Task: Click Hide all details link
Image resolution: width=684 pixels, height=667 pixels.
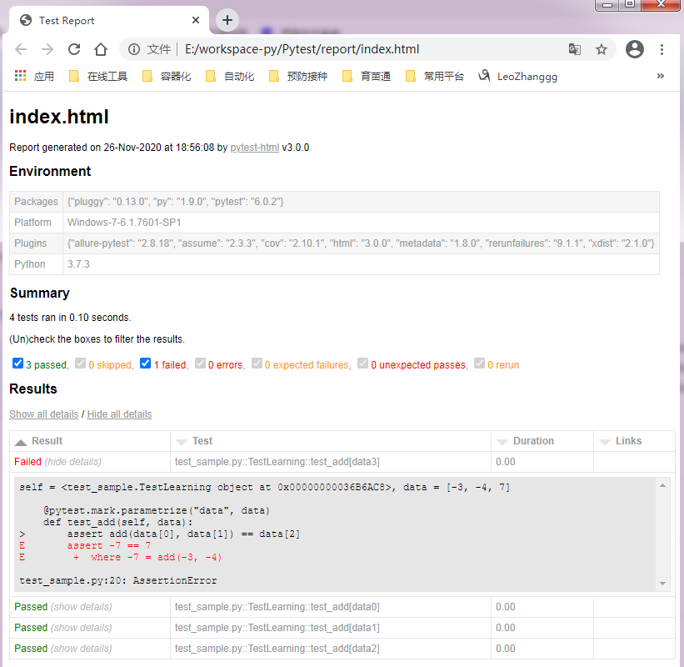Action: pos(119,414)
